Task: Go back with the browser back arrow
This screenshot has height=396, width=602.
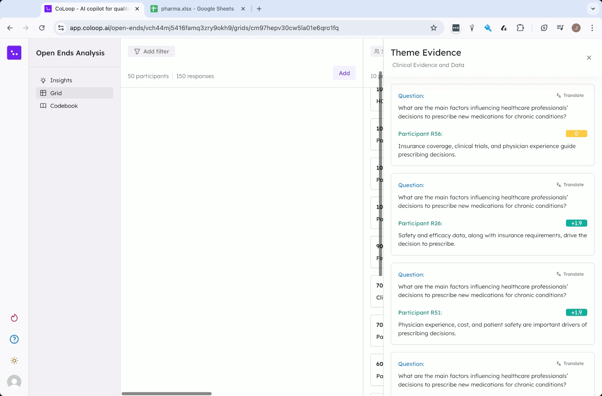Action: click(10, 28)
